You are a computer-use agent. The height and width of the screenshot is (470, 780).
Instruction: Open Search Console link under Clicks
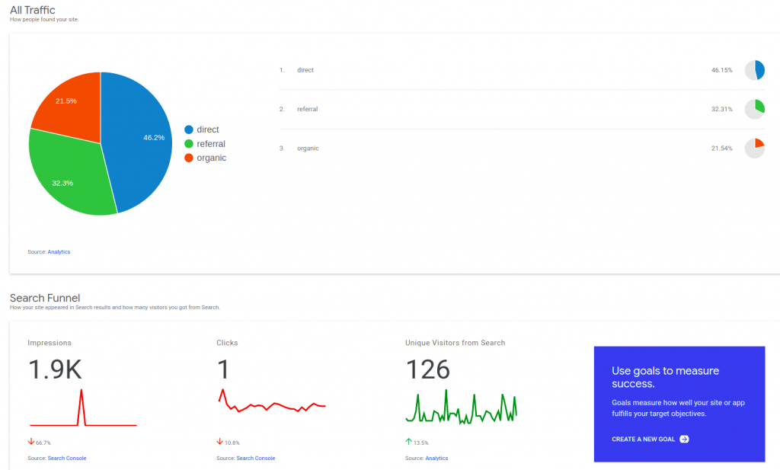[256, 458]
